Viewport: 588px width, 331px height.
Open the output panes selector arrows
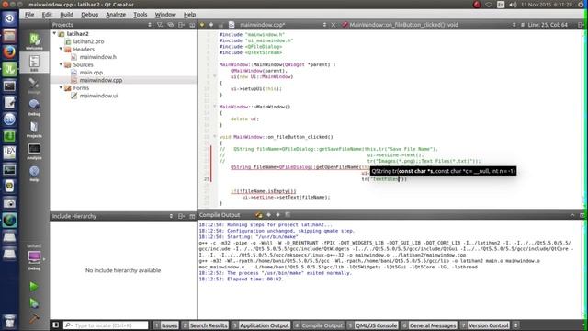click(516, 325)
